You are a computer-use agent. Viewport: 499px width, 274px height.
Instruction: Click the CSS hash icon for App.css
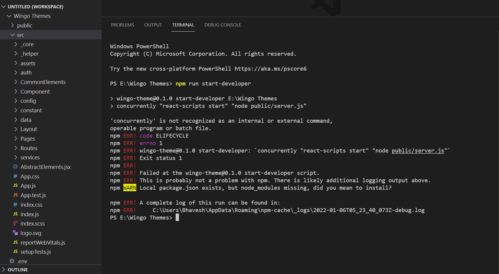tap(15, 176)
